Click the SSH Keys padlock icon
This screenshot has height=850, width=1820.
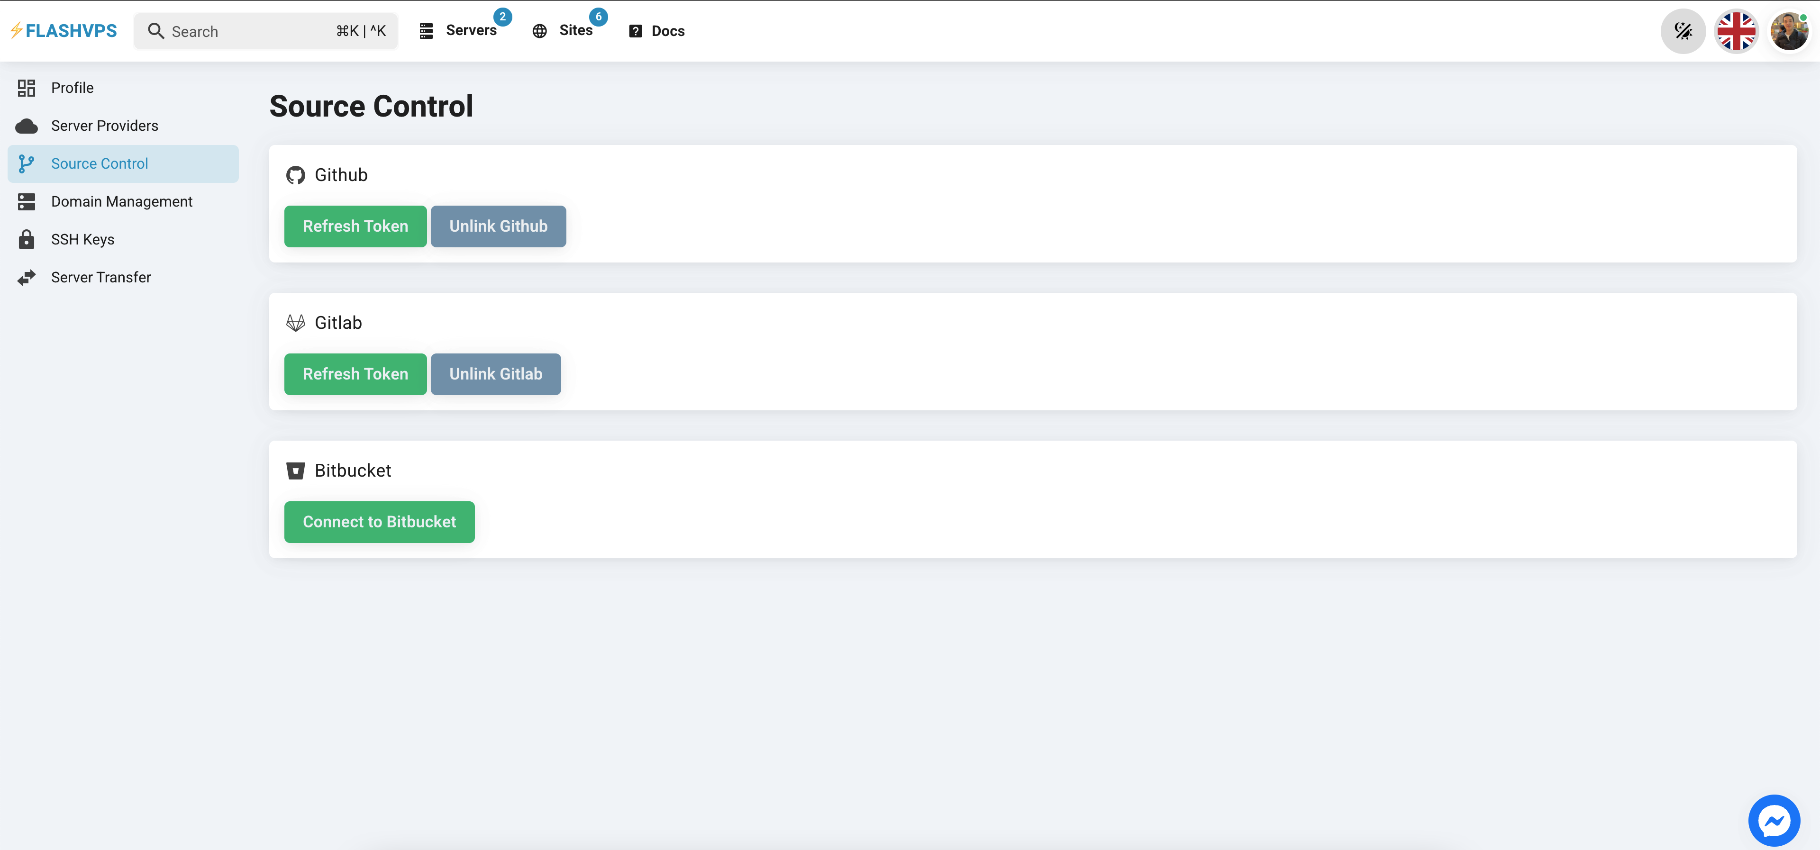point(27,239)
